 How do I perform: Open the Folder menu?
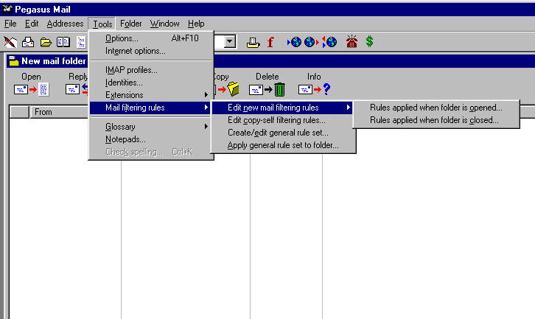(130, 24)
